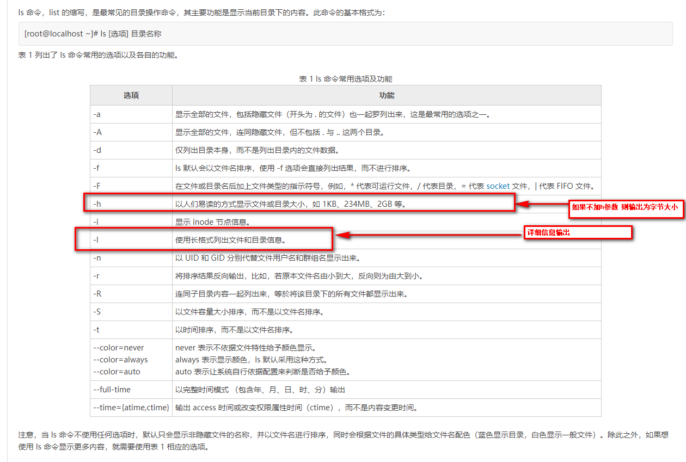Click the note paragraph starting "注意，当 ls 命令"
The width and height of the screenshot is (686, 462).
[344, 441]
